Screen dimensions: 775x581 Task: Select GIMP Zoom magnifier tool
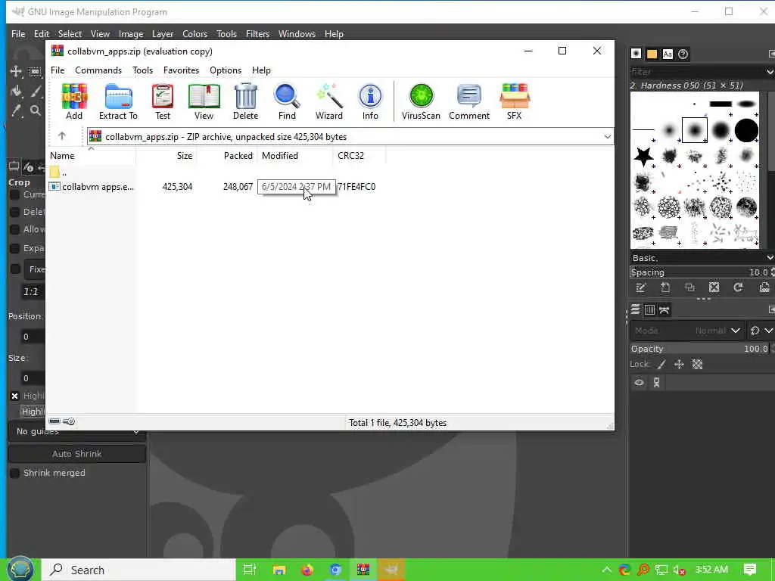[35, 110]
